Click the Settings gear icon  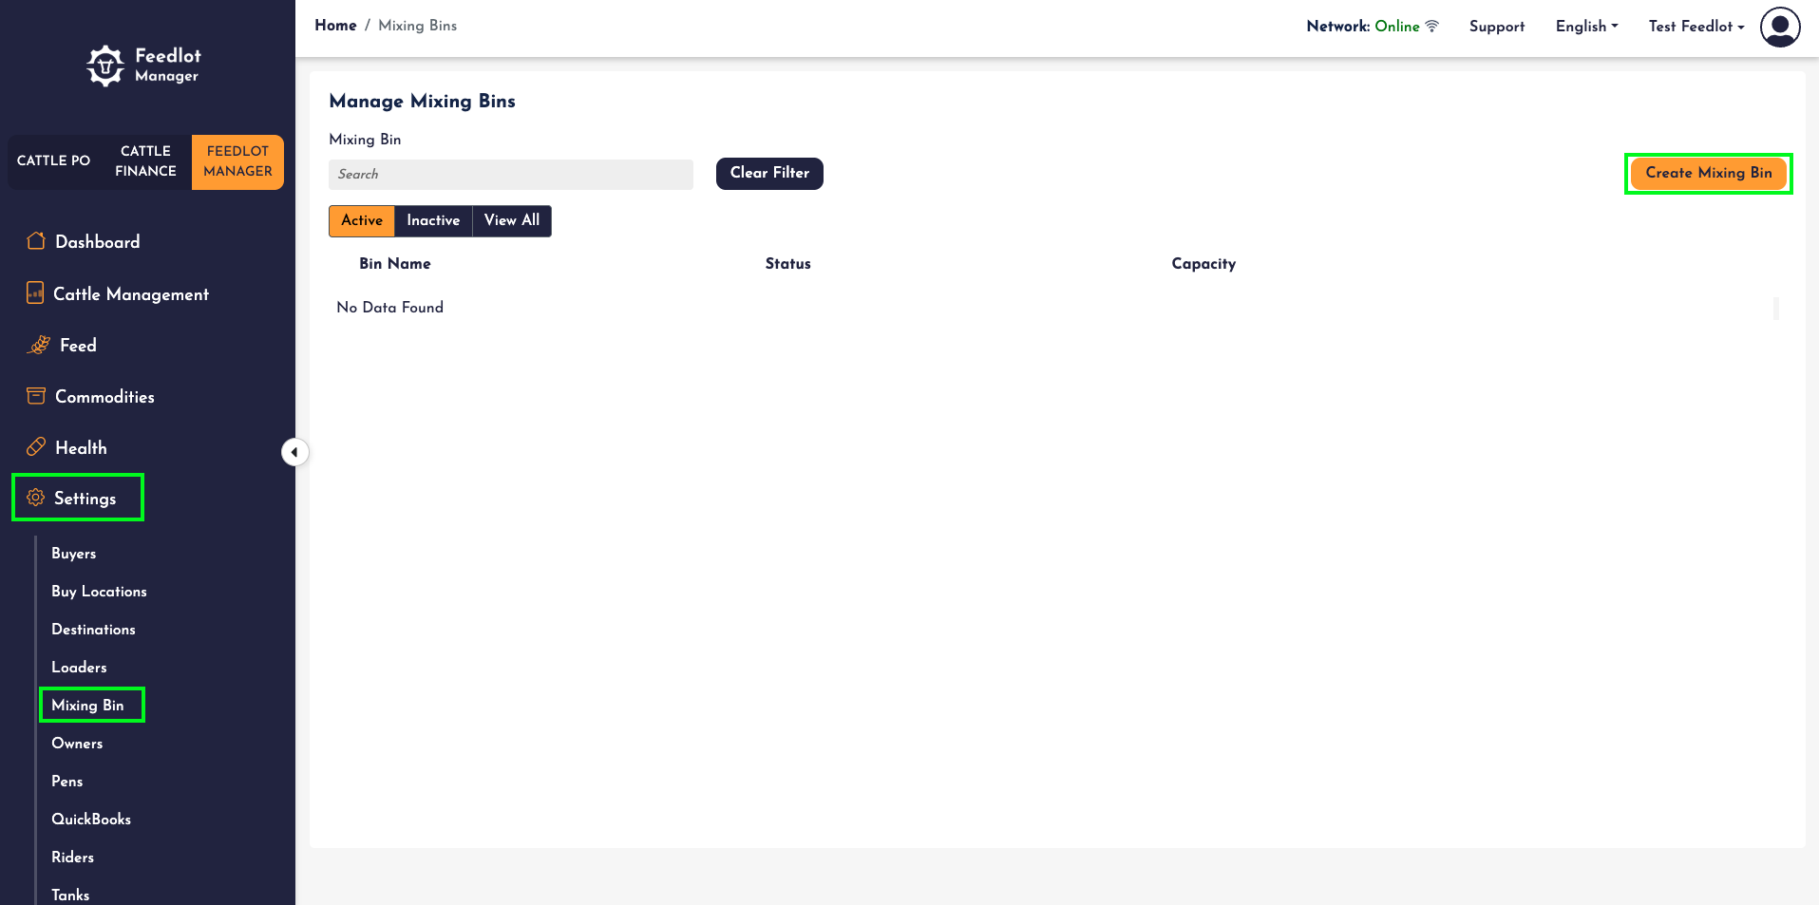(x=36, y=498)
